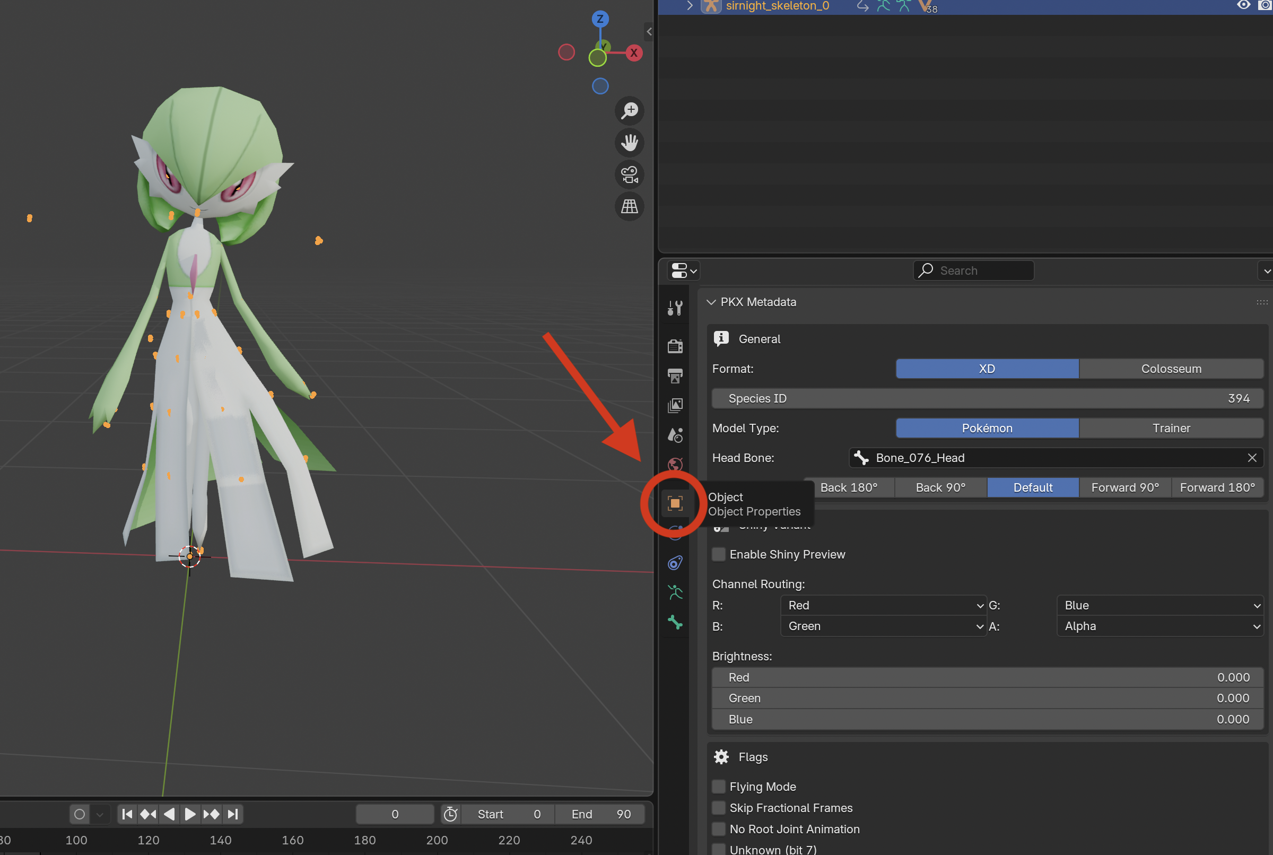Viewport: 1273px width, 855px height.
Task: Click the Blue brightness slider
Action: [x=987, y=719]
